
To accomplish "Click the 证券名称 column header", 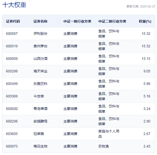I will point(40,21).
